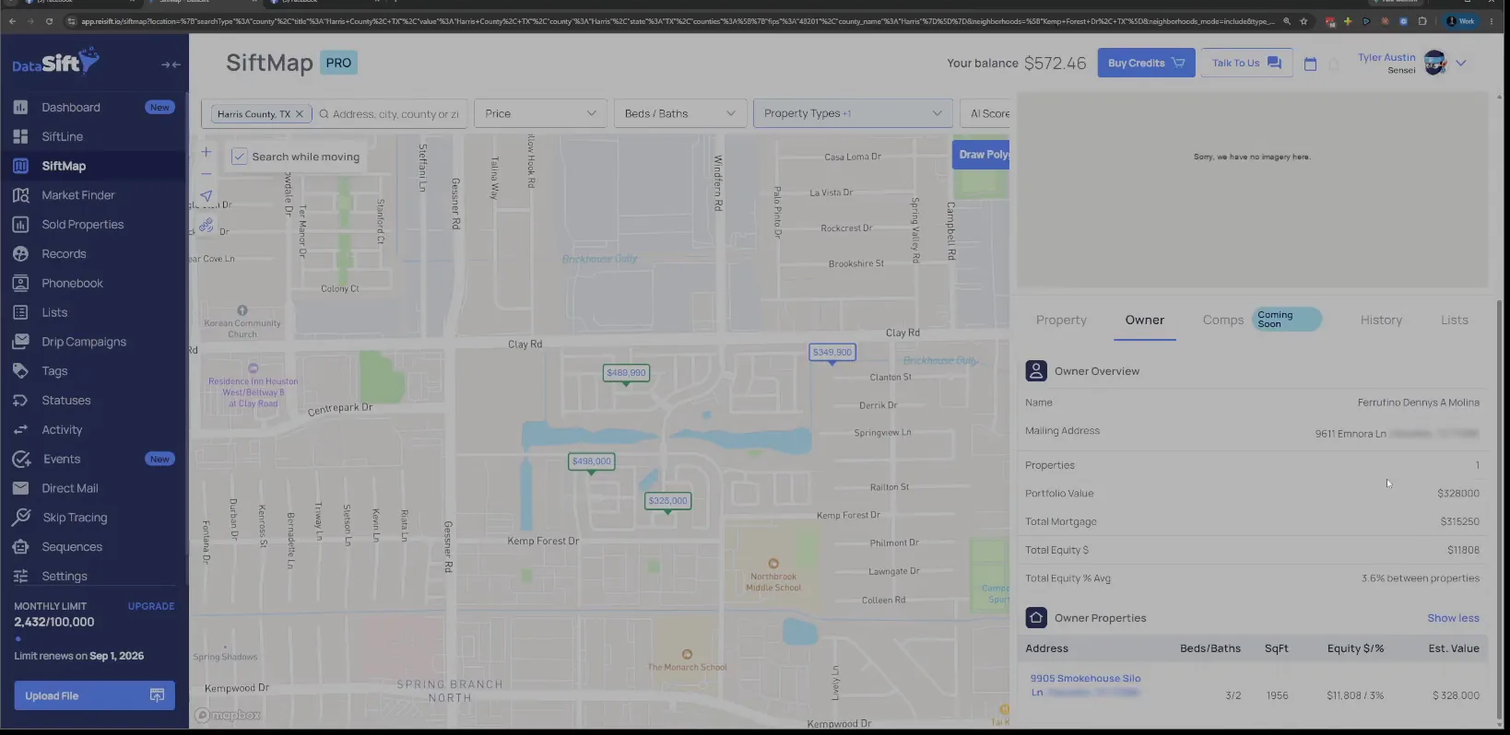Open Dashboard from the sidebar
Viewport: 1510px width, 735px height.
click(70, 107)
